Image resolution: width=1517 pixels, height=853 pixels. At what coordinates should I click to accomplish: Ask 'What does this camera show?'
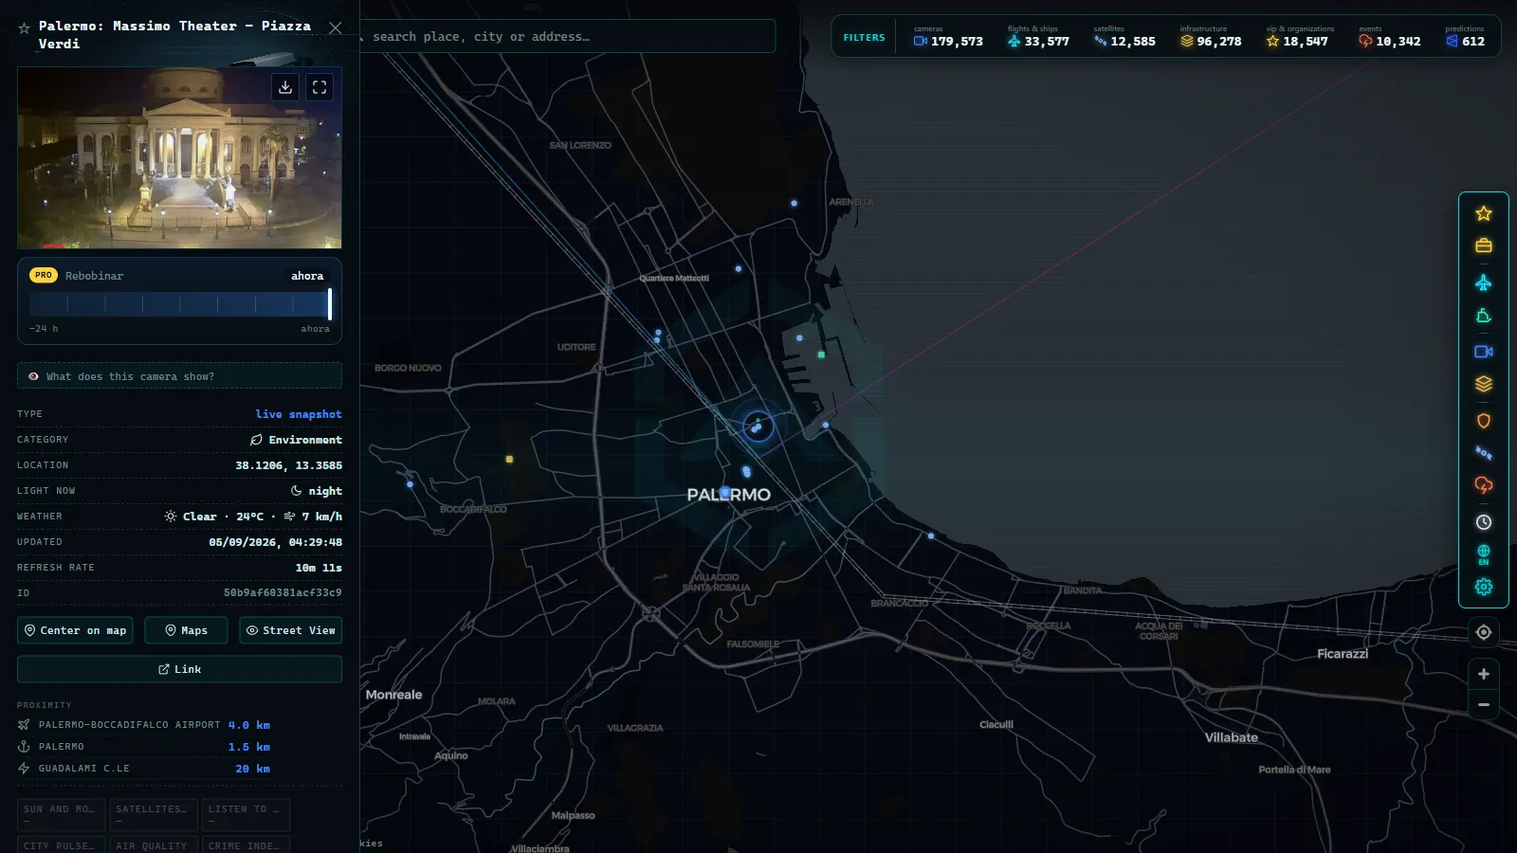pos(179,376)
